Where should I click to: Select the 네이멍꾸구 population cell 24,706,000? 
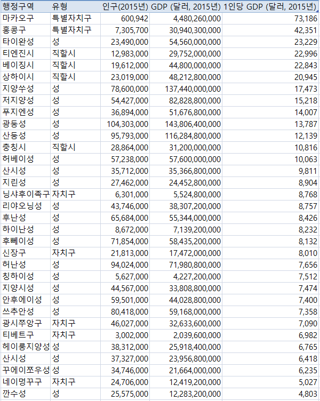(x=130, y=381)
